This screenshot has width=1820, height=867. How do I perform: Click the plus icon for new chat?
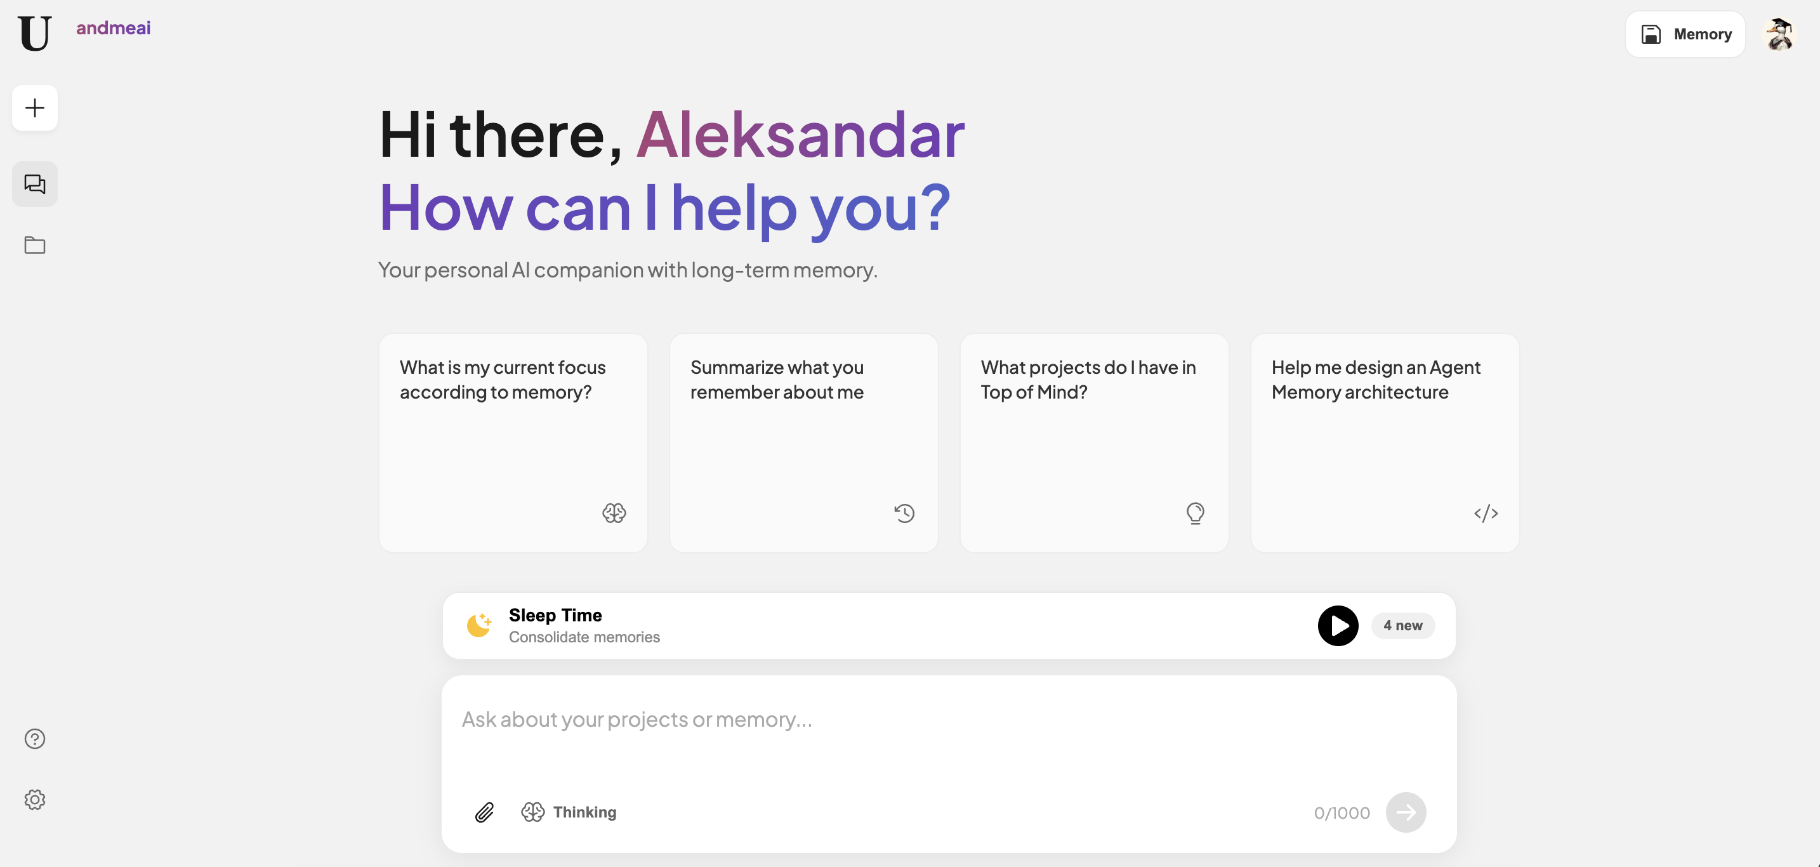point(35,108)
